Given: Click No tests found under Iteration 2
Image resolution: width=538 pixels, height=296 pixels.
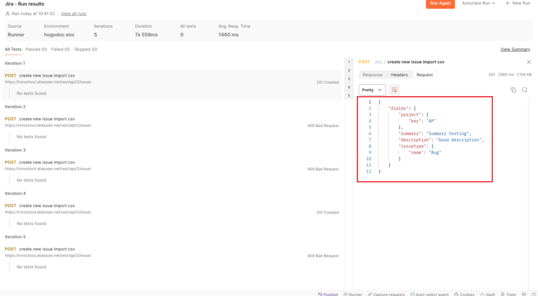Looking at the screenshot, I should point(31,136).
